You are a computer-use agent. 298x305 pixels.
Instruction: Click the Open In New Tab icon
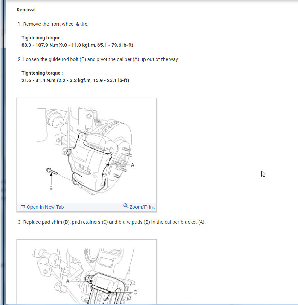pyautogui.click(x=23, y=207)
